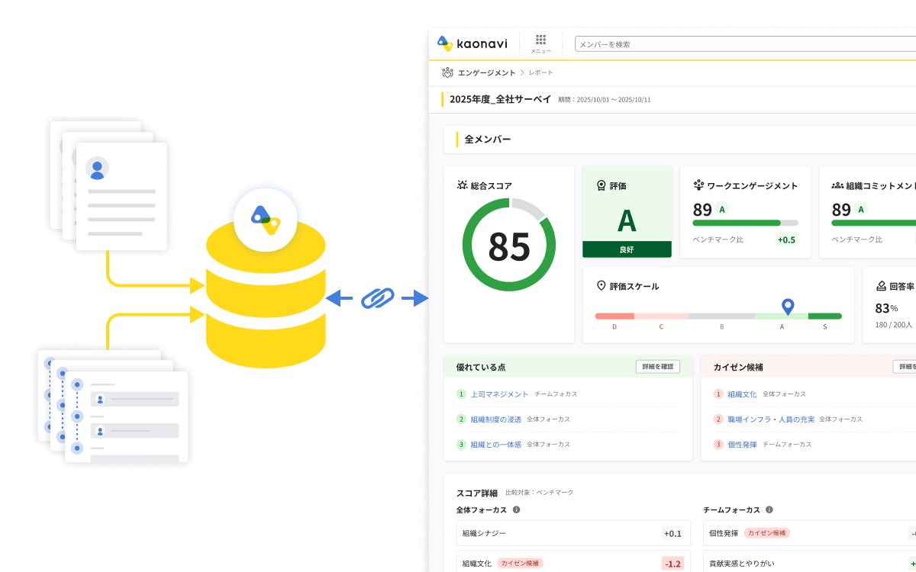Click the ワークエンゲージメント icon
Image resolution: width=916 pixels, height=572 pixels.
[x=698, y=185]
